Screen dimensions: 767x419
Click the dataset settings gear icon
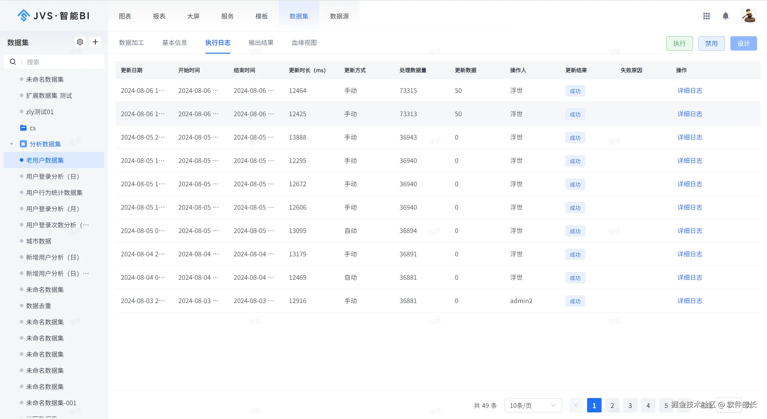click(x=80, y=42)
